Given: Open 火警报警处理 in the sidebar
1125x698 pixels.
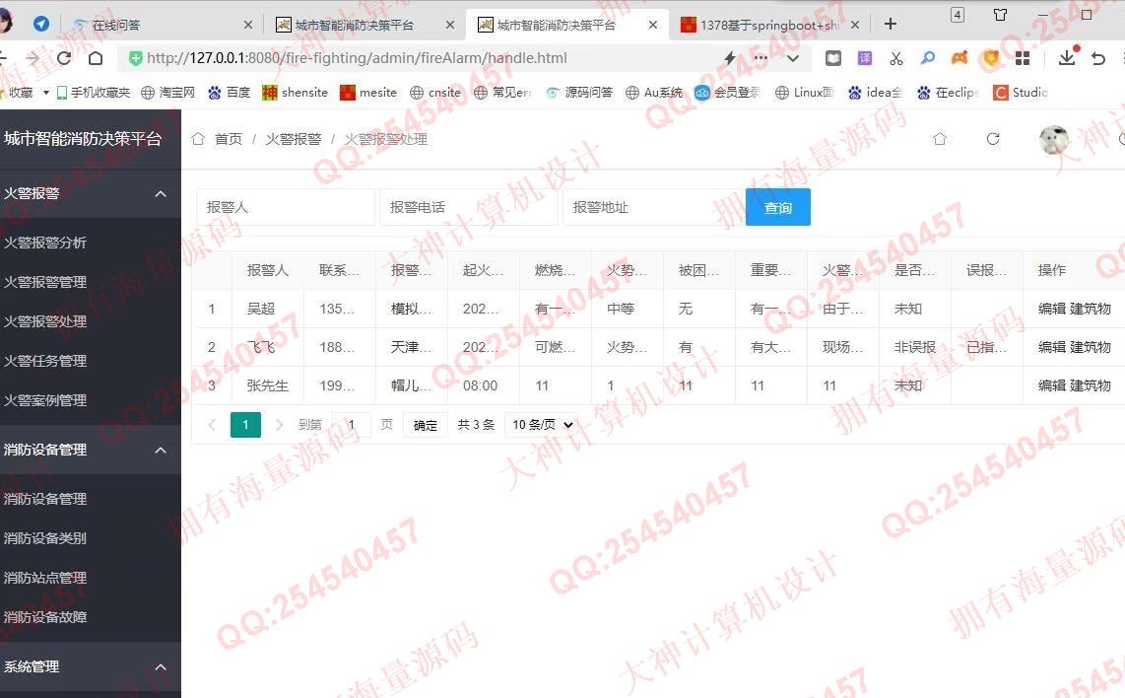Looking at the screenshot, I should click(x=45, y=321).
